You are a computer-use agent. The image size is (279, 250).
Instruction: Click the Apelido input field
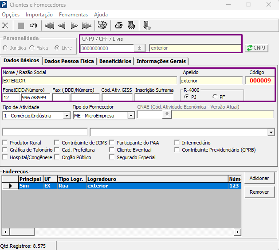click(x=211, y=81)
